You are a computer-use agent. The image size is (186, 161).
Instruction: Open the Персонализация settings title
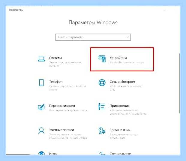[x=62, y=106]
